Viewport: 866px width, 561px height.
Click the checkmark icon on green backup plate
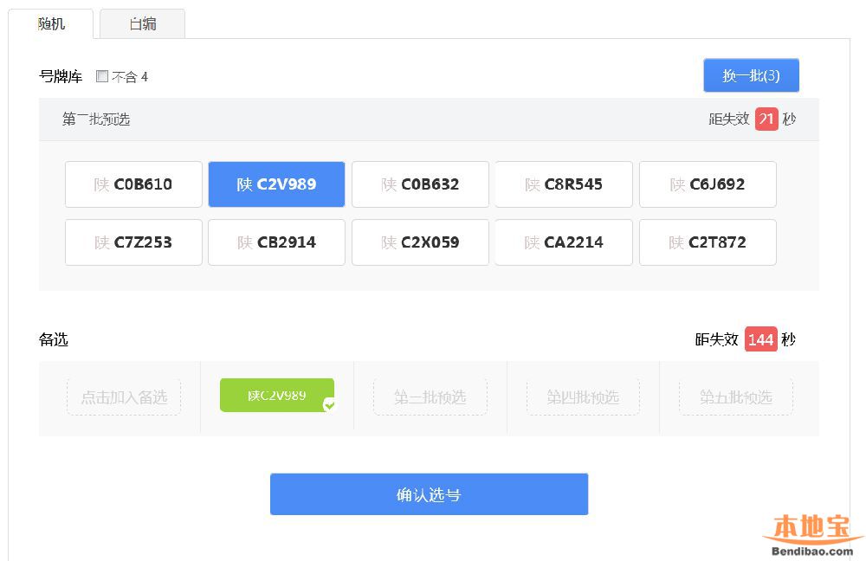tap(328, 404)
